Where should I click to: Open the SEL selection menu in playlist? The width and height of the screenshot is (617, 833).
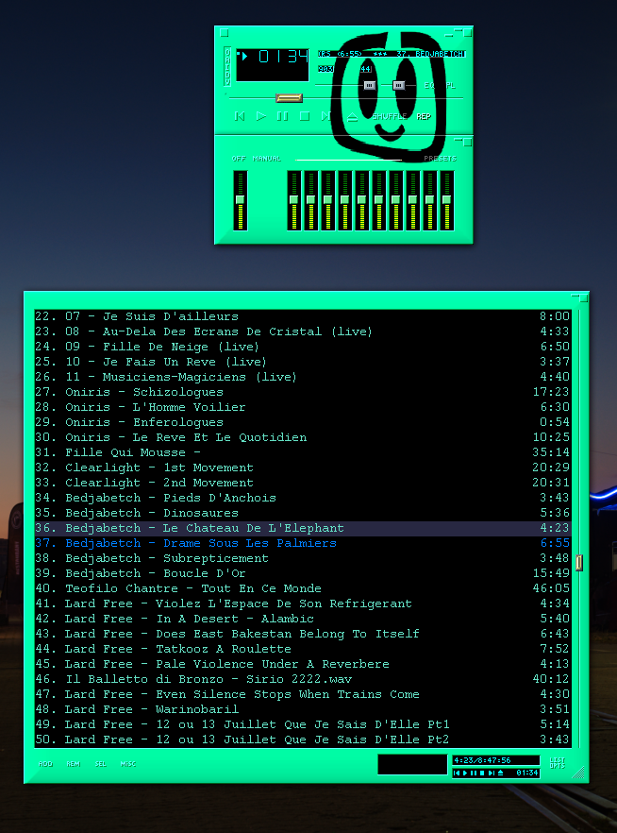coord(101,764)
